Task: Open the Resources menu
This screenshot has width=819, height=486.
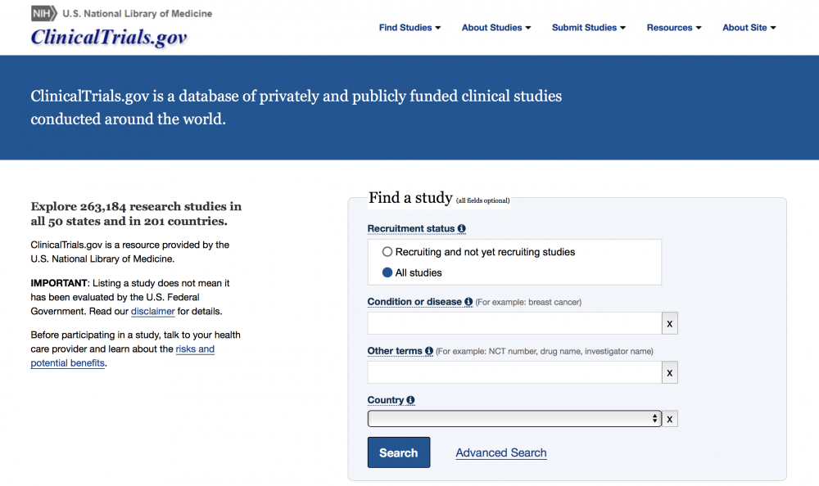Action: (673, 28)
